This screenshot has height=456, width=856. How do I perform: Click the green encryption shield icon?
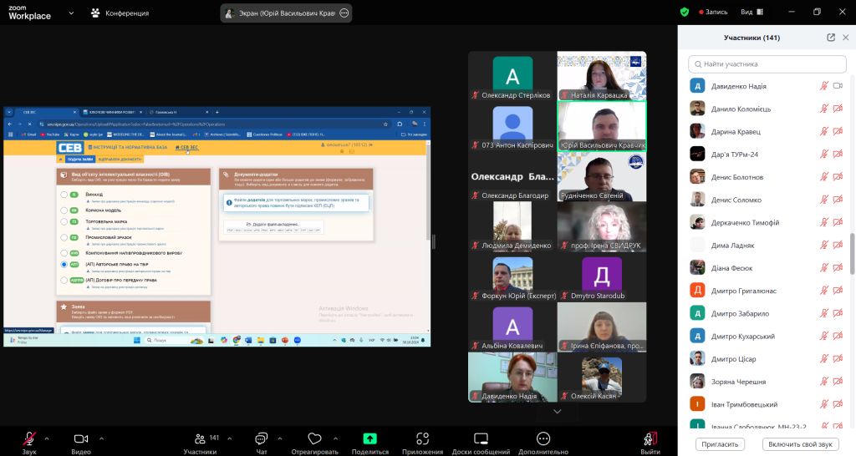685,12
